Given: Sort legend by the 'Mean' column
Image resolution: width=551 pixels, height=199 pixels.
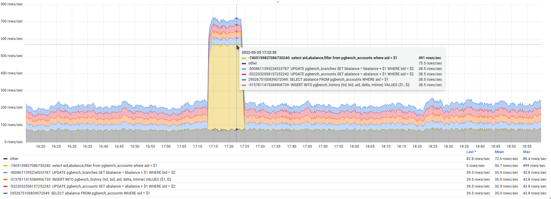Looking at the screenshot, I should [x=499, y=152].
